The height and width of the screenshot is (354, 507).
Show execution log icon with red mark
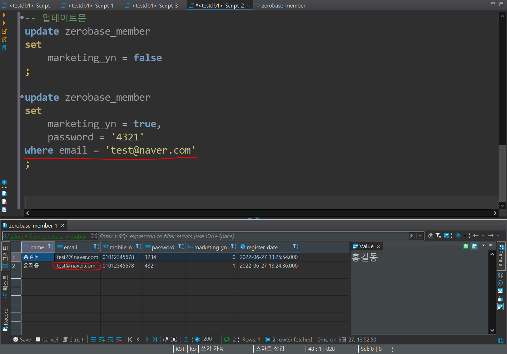click(4, 201)
